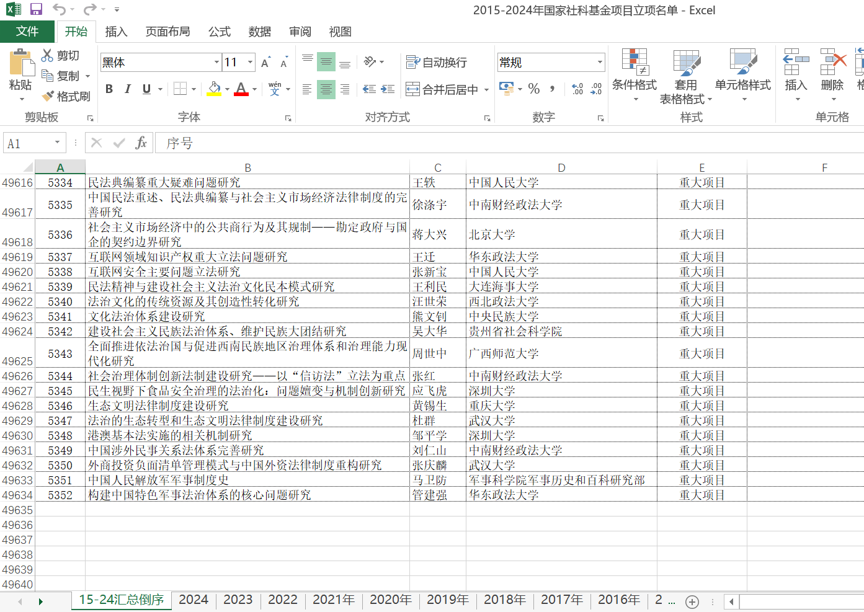Select column B header
Image resolution: width=864 pixels, height=612 pixels.
(x=247, y=167)
